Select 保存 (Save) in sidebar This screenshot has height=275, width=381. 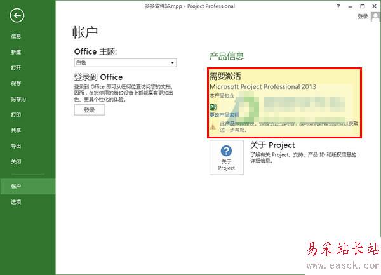tap(16, 83)
